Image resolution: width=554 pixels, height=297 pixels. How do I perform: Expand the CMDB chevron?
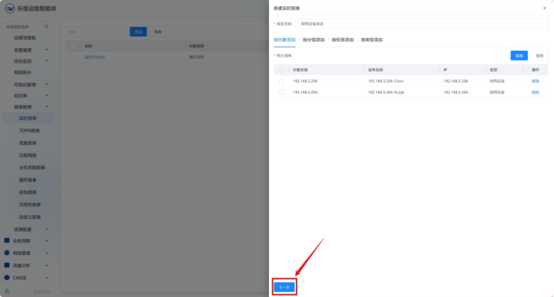tap(47, 278)
